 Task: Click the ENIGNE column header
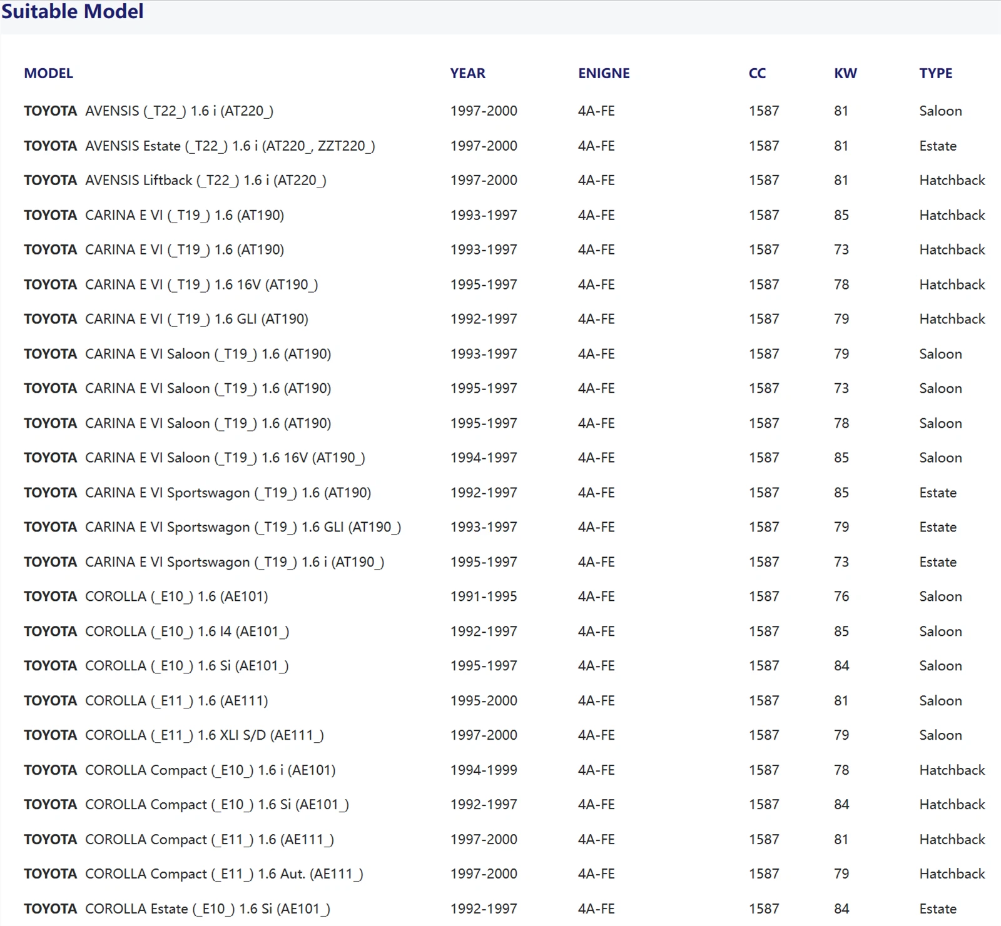pyautogui.click(x=604, y=73)
